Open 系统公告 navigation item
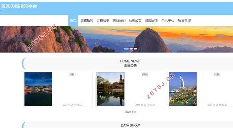 tap(135, 20)
